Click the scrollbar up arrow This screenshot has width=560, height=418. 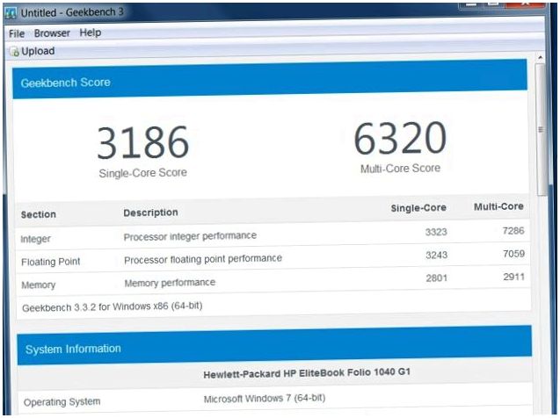coord(541,57)
